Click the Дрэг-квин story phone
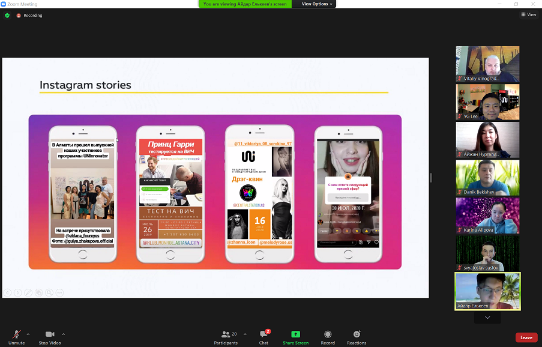This screenshot has width=542, height=347. (259, 194)
